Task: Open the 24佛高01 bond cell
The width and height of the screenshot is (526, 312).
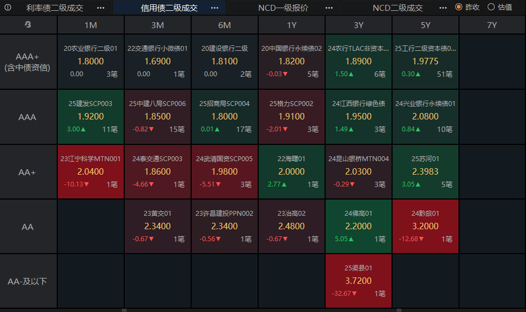Action: click(359, 227)
